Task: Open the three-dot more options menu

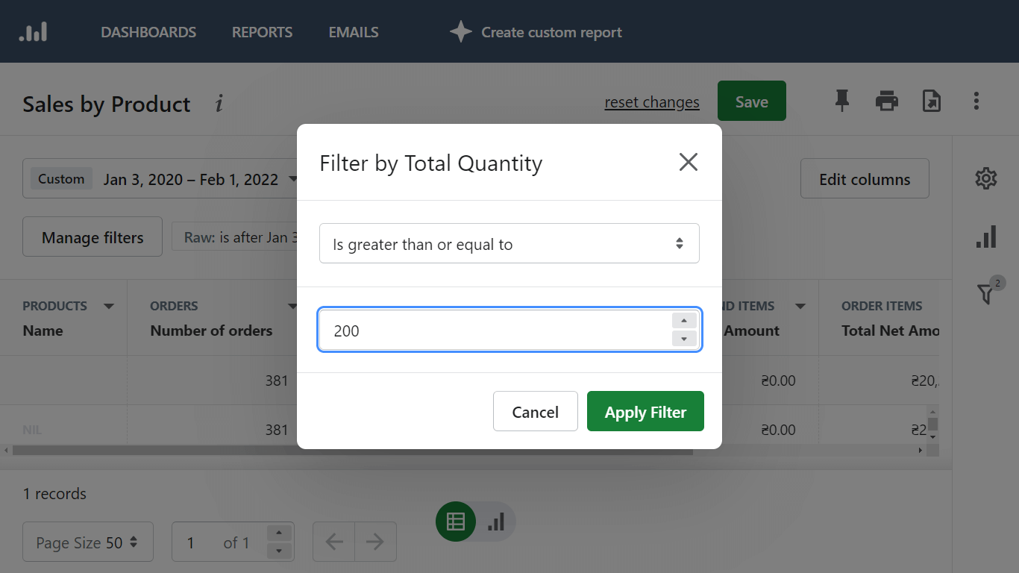Action: [976, 101]
